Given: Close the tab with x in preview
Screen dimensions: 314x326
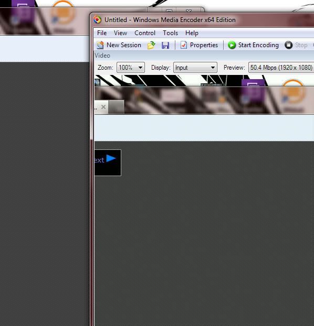Looking at the screenshot, I should click(x=103, y=107).
